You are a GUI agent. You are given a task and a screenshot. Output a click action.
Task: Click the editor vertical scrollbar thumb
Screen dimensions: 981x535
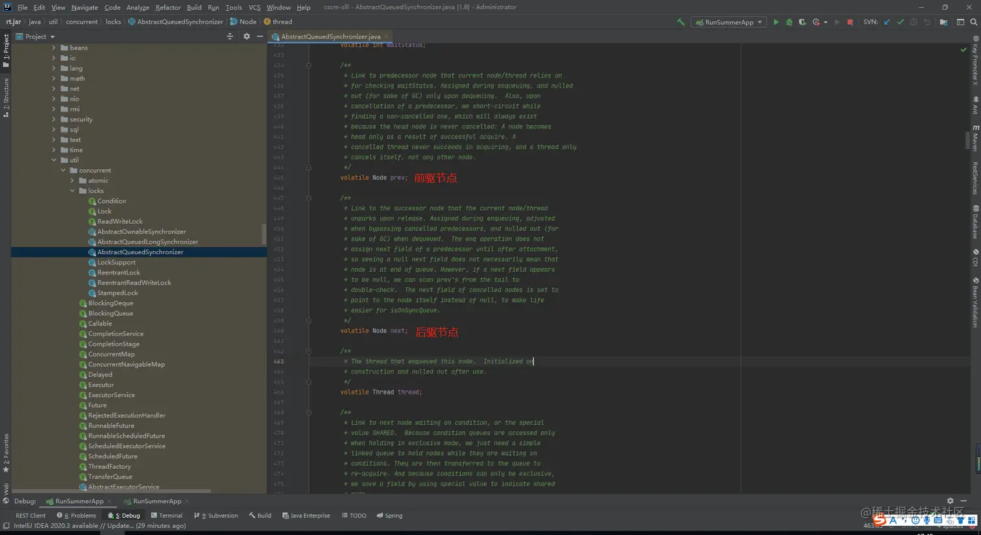pyautogui.click(x=967, y=140)
